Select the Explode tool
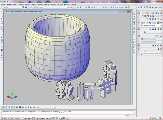This screenshot has height=120, width=163. pyautogui.click(x=134, y=52)
